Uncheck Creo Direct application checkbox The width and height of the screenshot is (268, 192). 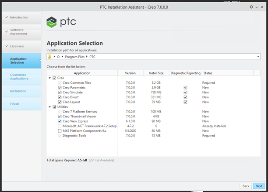point(60,97)
